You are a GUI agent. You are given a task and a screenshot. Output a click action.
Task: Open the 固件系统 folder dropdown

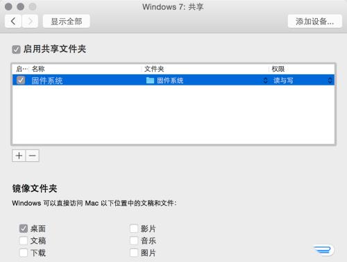265,81
